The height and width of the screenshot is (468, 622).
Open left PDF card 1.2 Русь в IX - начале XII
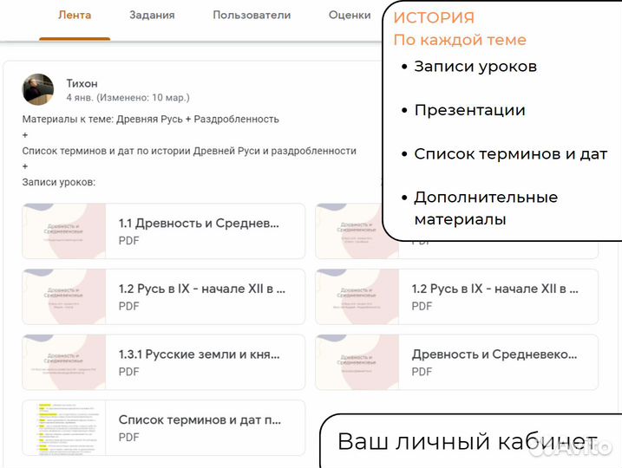(163, 296)
